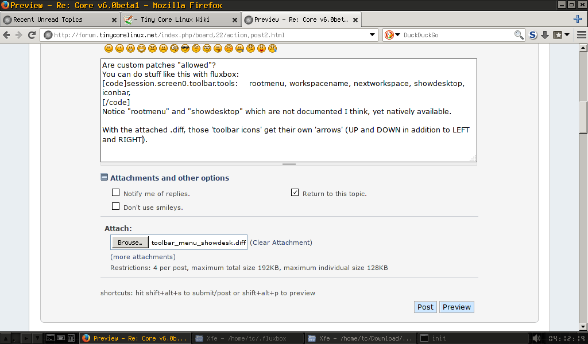
Task: Open the Firefox hamburger menu
Action: click(581, 35)
